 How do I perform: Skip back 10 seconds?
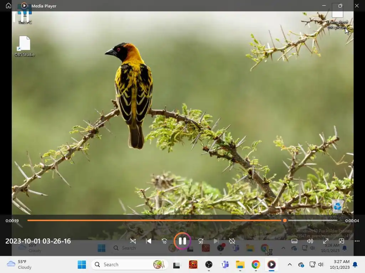coord(164,241)
